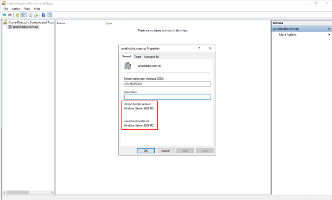The width and height of the screenshot is (332, 200).
Task: Minimize the Active Directory Domains and Trusts window
Action: pyautogui.click(x=305, y=3)
